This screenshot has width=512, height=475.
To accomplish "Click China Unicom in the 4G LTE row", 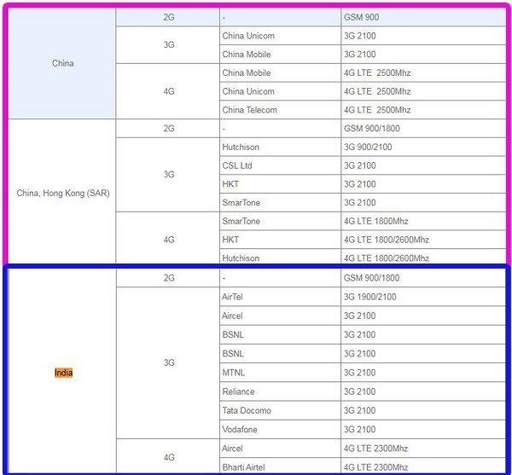I will pos(280,91).
